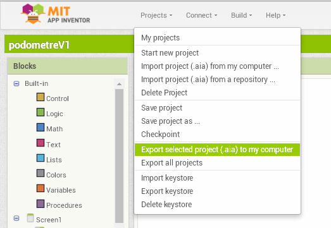Click the Colors blocks gray swatch
Viewport: 331px width, 228px height.
point(41,173)
